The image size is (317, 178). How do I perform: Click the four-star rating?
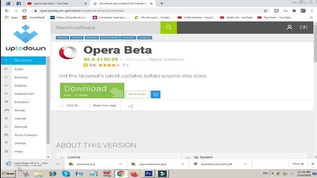point(109,65)
